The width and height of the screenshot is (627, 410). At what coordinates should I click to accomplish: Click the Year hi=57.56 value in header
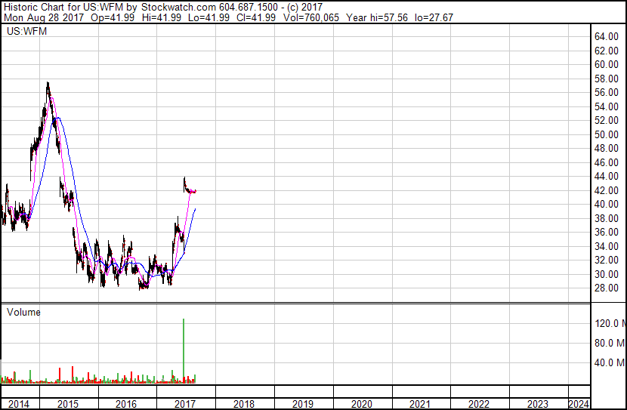(377, 17)
